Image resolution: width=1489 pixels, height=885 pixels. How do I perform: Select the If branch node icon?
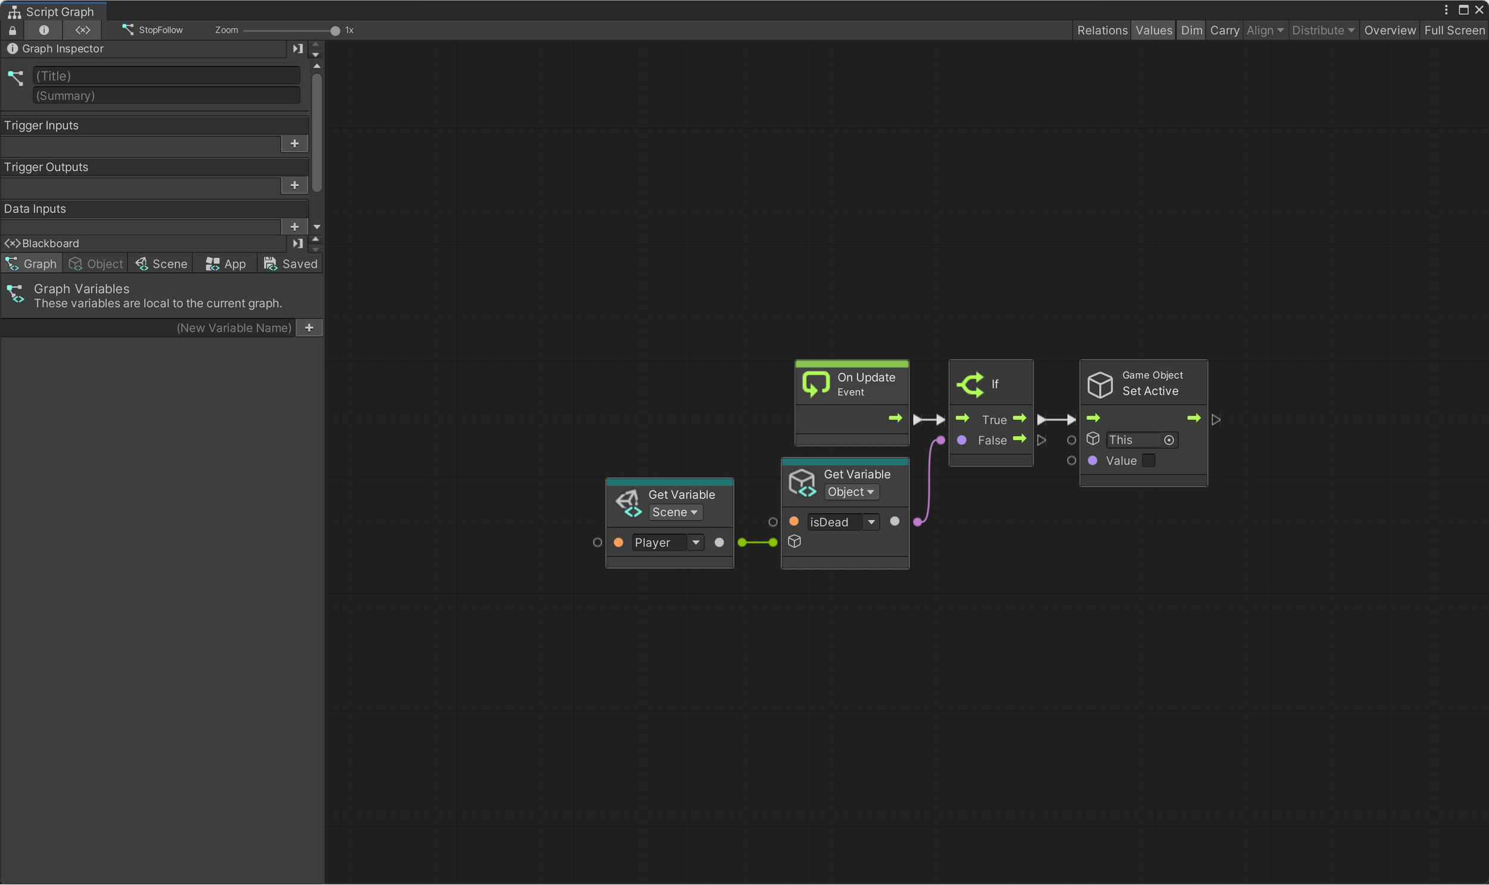[x=970, y=384]
